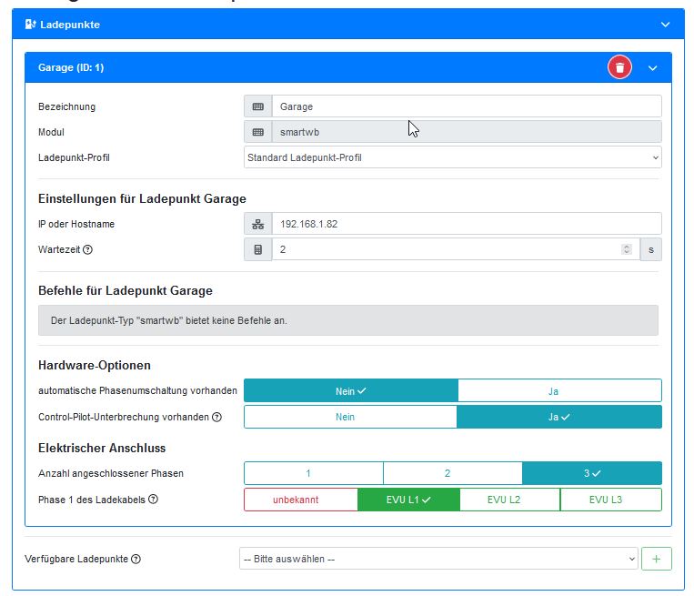Set Control-Pilot-Unterbrechung to Nein

tap(350, 417)
